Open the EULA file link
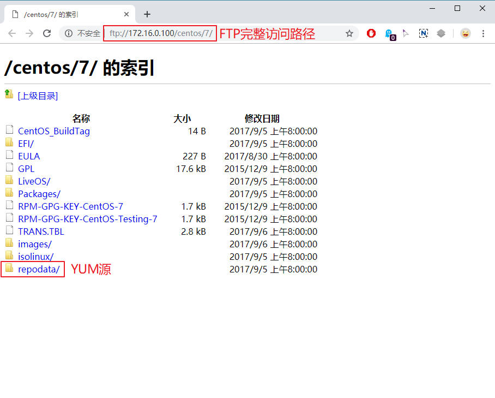The width and height of the screenshot is (495, 398). 29,156
